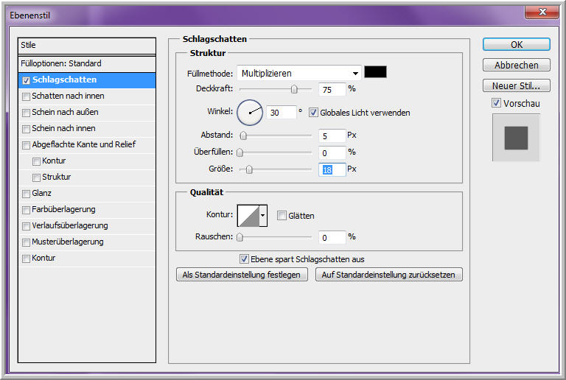Open Verlaufsüberlagerung settings entry

tap(87, 226)
